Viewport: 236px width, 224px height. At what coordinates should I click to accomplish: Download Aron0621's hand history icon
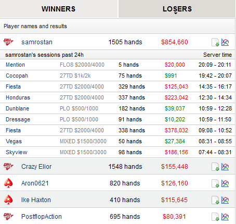click(215, 183)
